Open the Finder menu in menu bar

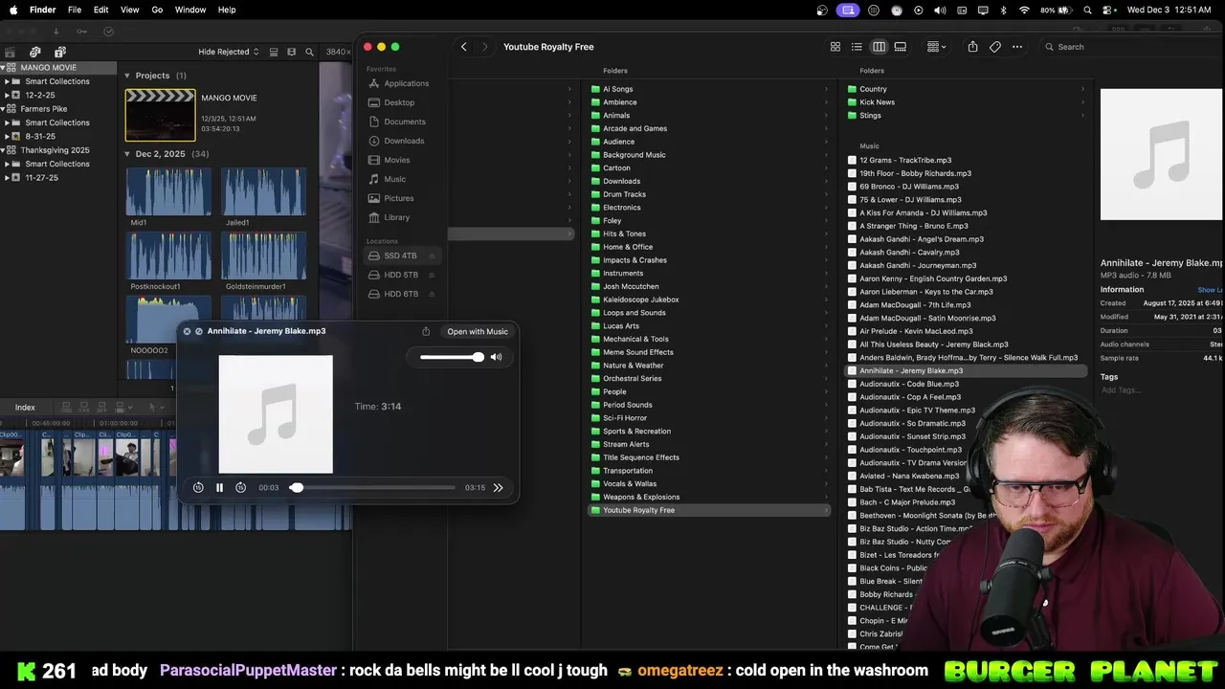click(x=43, y=10)
